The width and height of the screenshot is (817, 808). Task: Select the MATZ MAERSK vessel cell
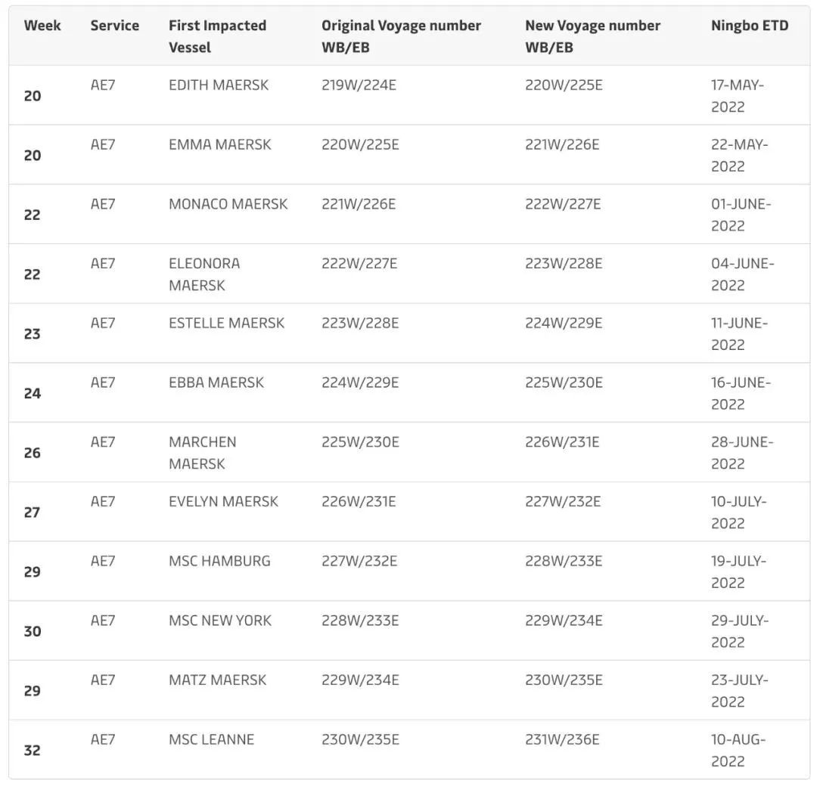click(217, 680)
